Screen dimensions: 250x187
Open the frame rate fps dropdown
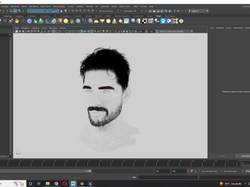click(247, 171)
